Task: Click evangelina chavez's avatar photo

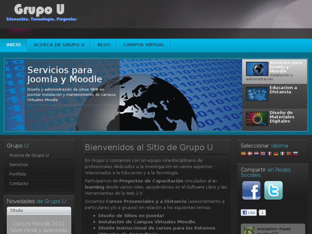Action: 249,231
